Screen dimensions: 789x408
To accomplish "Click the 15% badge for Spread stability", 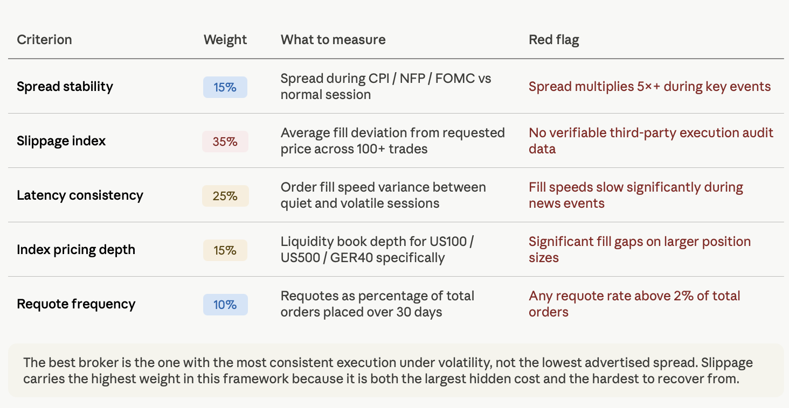I will tap(225, 87).
